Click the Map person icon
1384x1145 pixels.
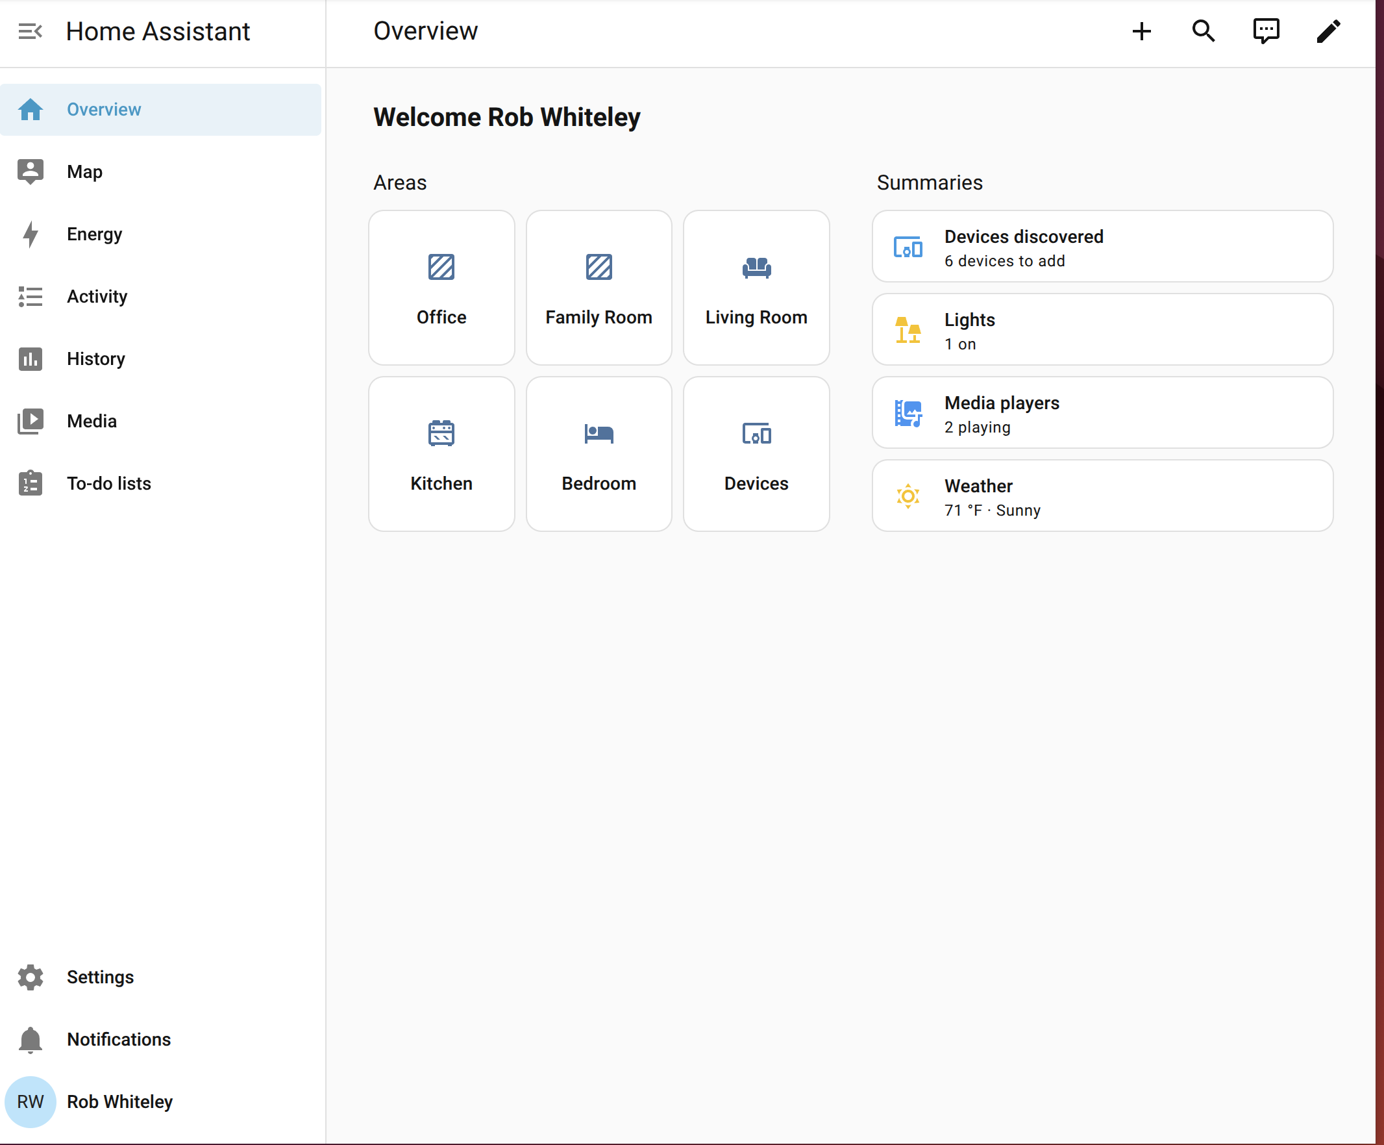[31, 171]
